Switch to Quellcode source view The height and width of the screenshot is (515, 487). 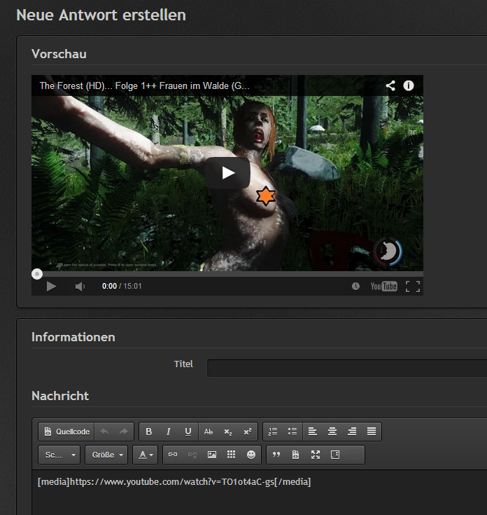(66, 432)
